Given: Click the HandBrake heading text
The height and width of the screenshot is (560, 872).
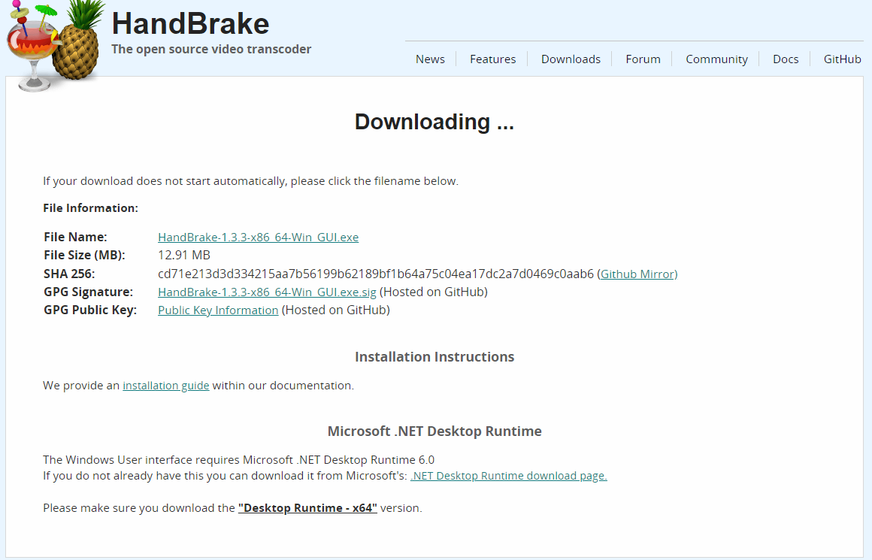Looking at the screenshot, I should click(x=190, y=24).
